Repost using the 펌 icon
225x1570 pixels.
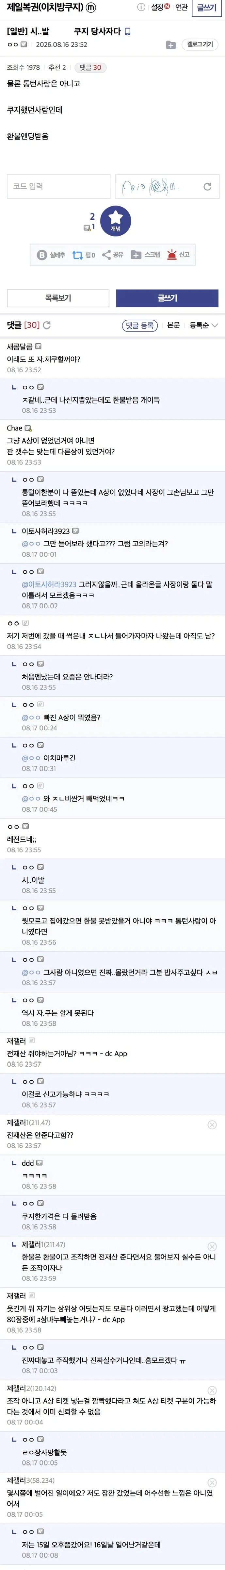(83, 255)
